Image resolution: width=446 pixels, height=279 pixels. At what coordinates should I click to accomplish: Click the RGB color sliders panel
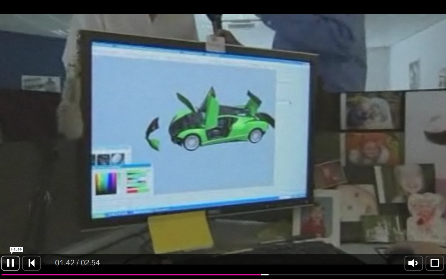138,181
